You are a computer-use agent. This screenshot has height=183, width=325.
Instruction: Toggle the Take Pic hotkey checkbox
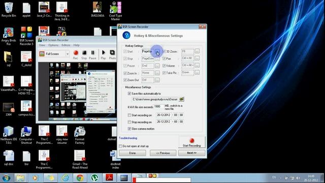(x=164, y=73)
